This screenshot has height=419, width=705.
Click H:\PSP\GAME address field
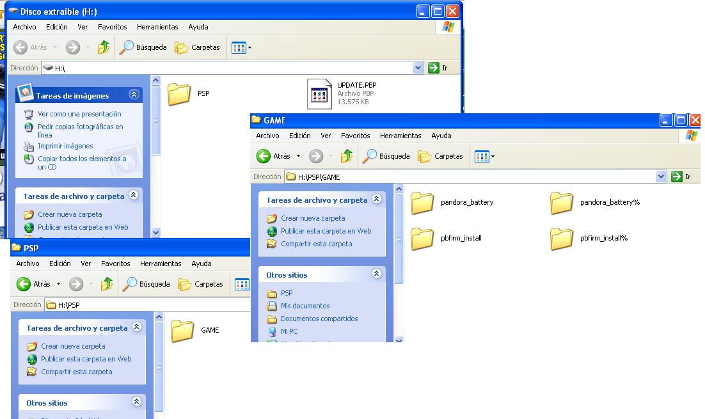(470, 177)
